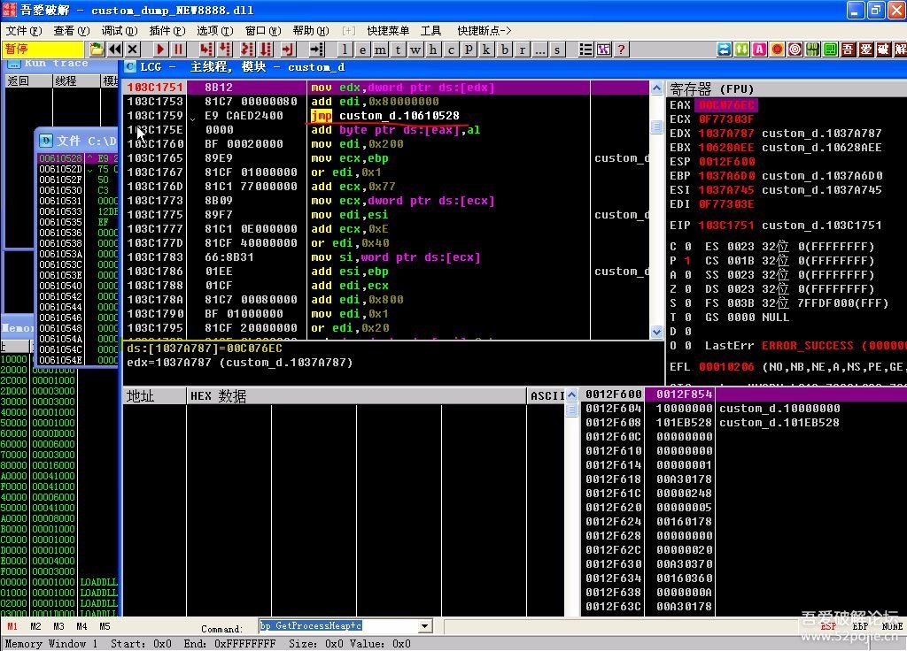Open the run trace '...' toolbar button
The image size is (907, 651).
(x=539, y=50)
